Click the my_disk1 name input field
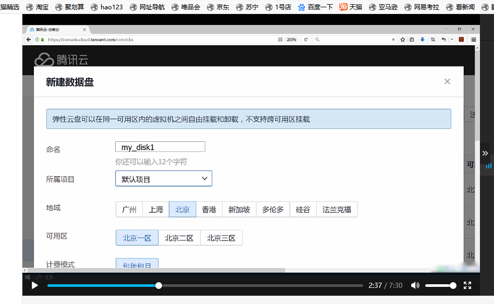Image resolution: width=494 pixels, height=304 pixels. 160,147
